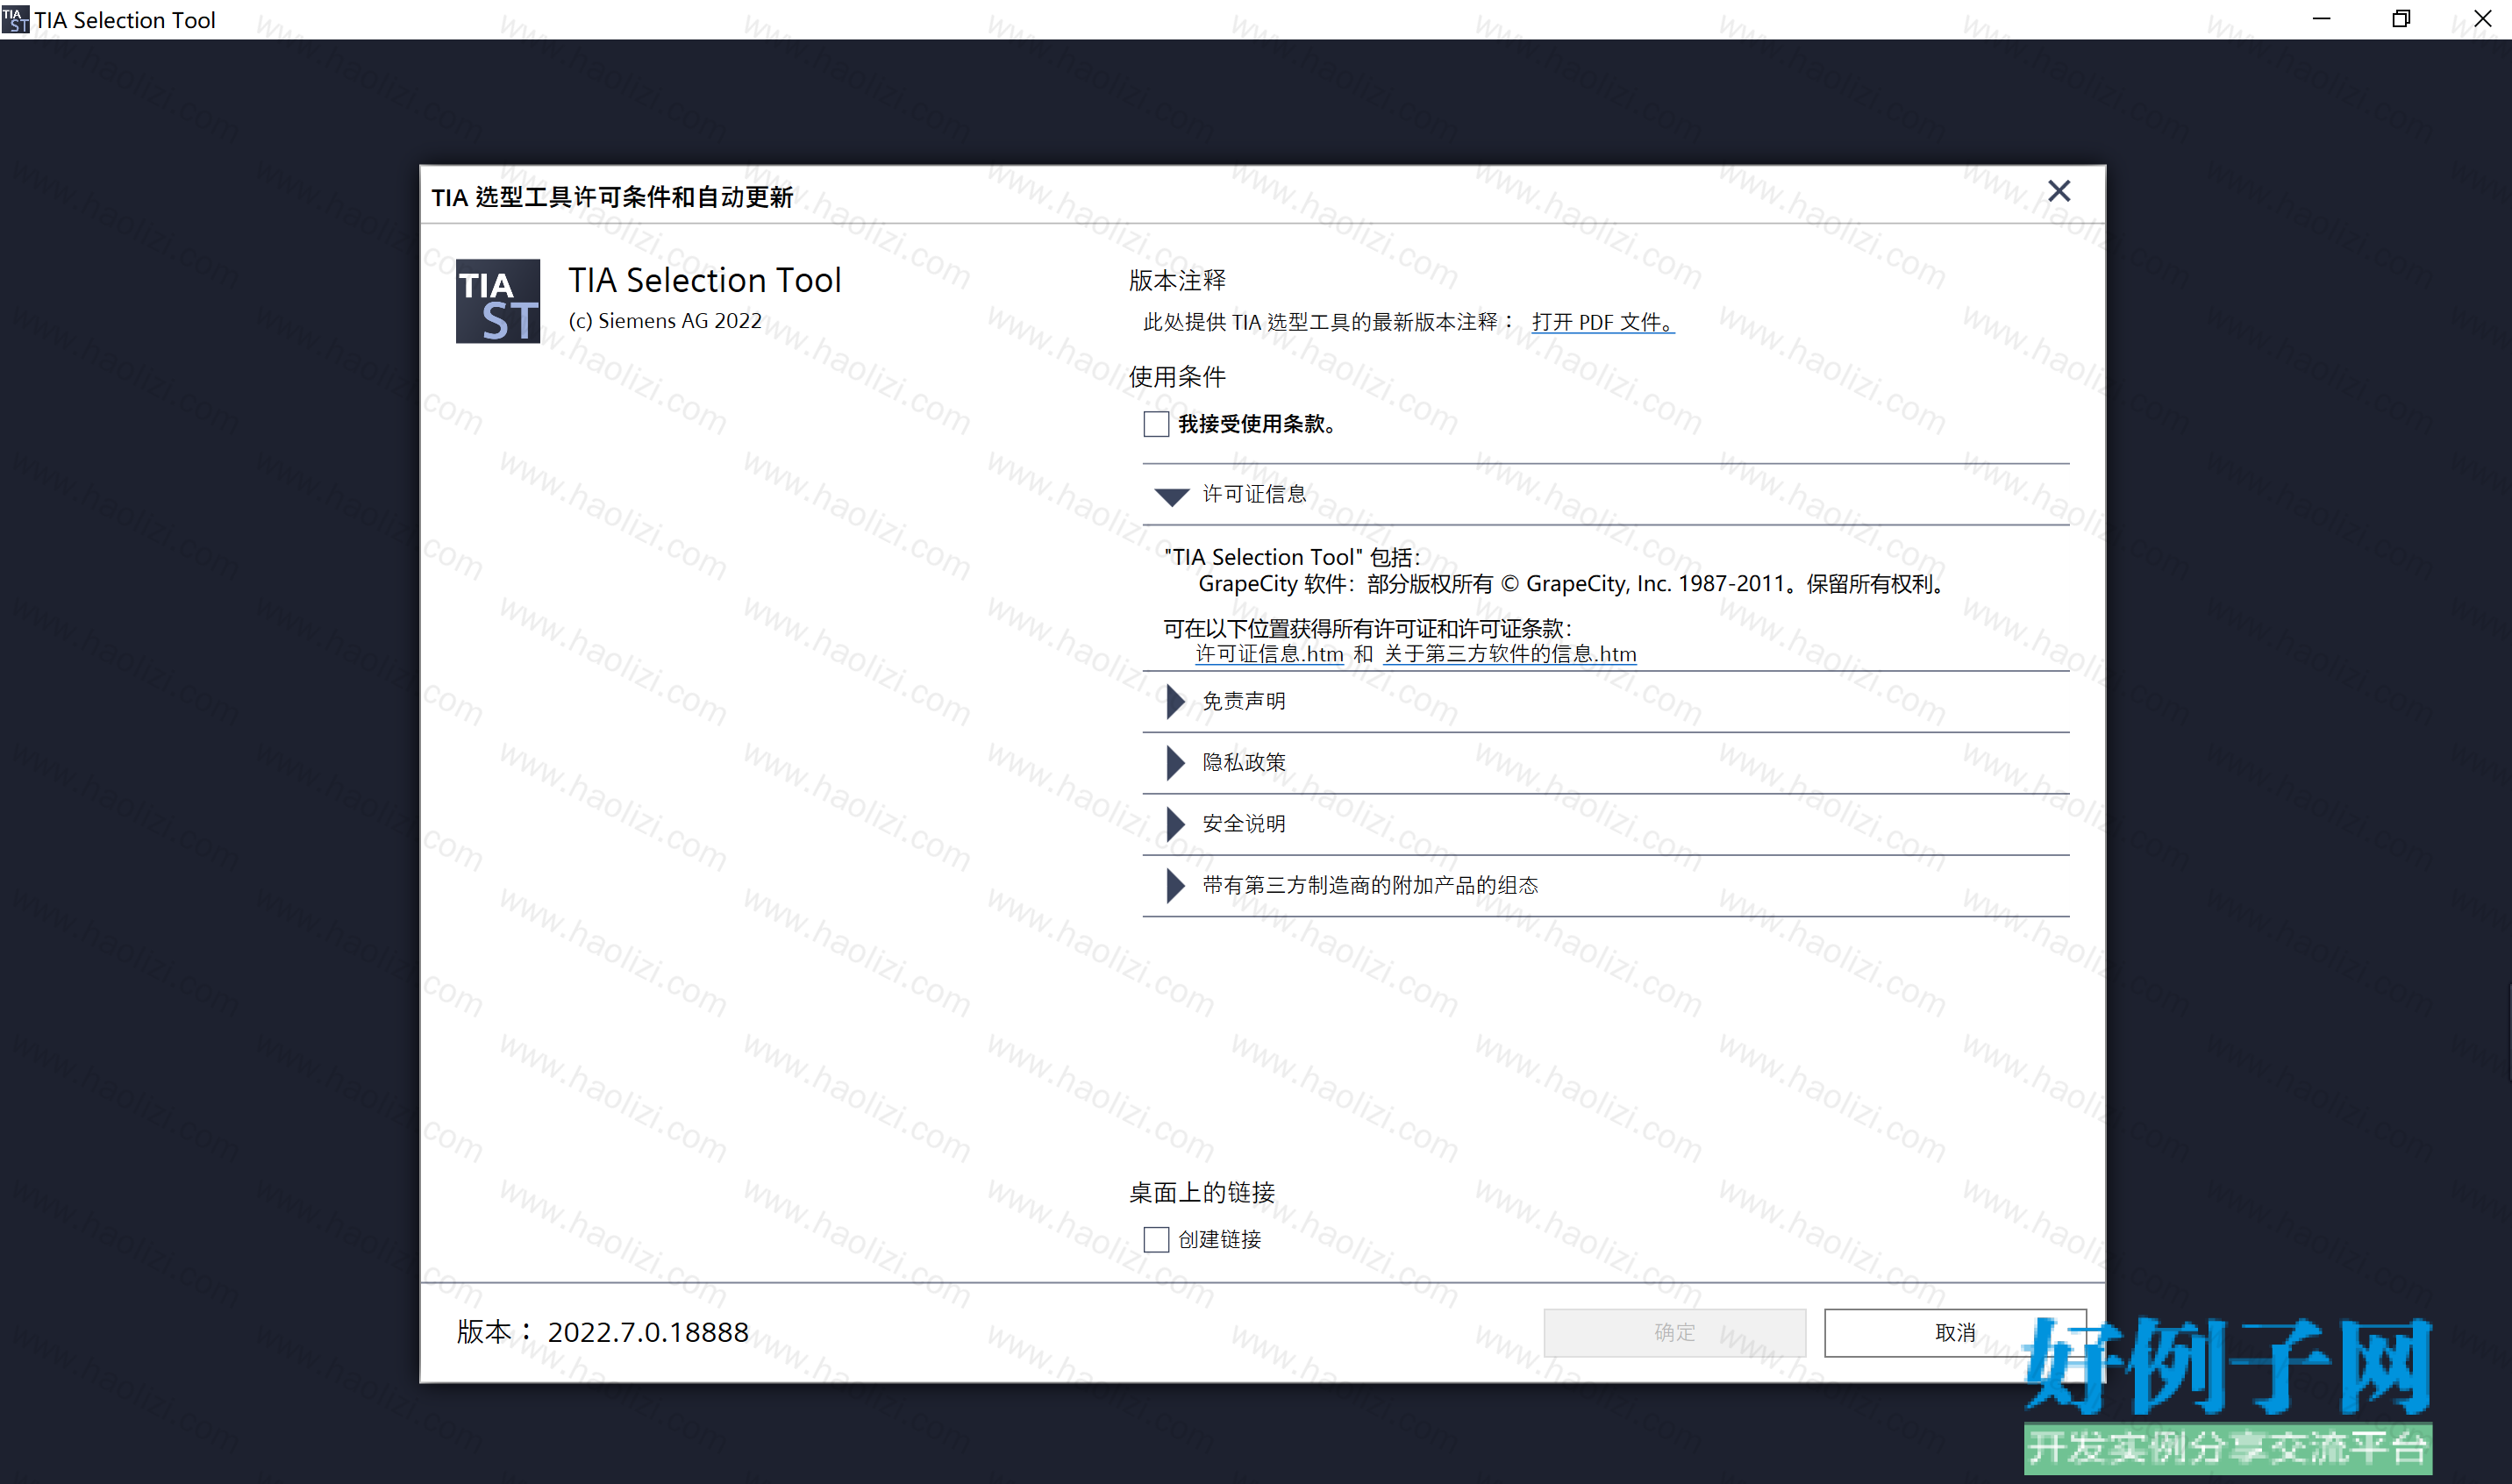Restore down the TIA Selection Tool window
Image resolution: width=2512 pixels, height=1484 pixels.
tap(2401, 19)
